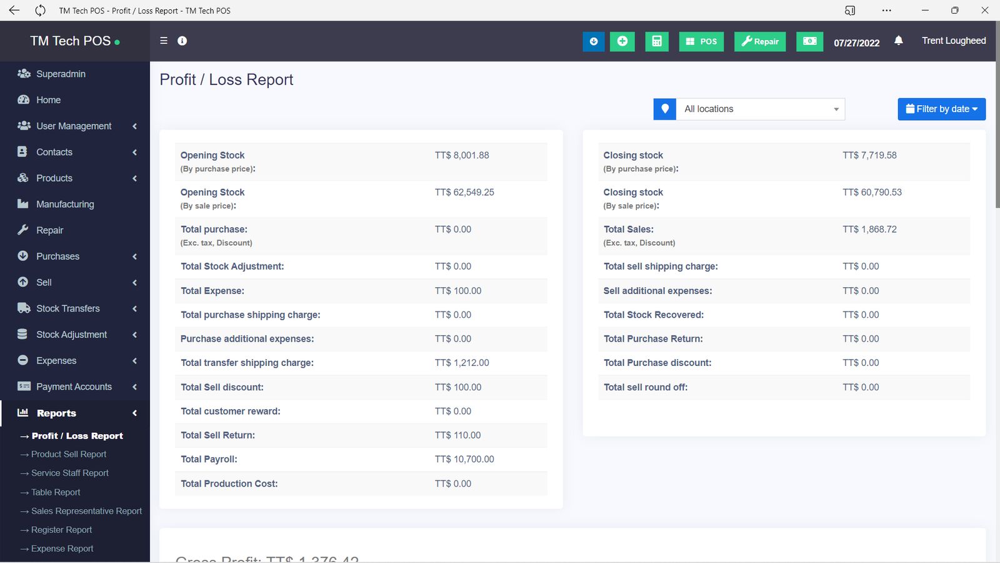This screenshot has width=1000, height=563.
Task: Expand the Payment Accounts sidebar menu
Action: [x=74, y=387]
